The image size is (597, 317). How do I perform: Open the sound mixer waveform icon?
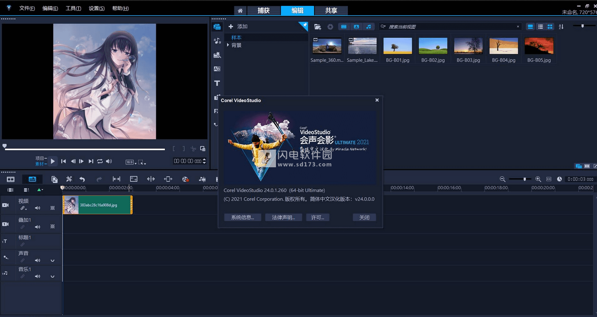pyautogui.click(x=203, y=179)
